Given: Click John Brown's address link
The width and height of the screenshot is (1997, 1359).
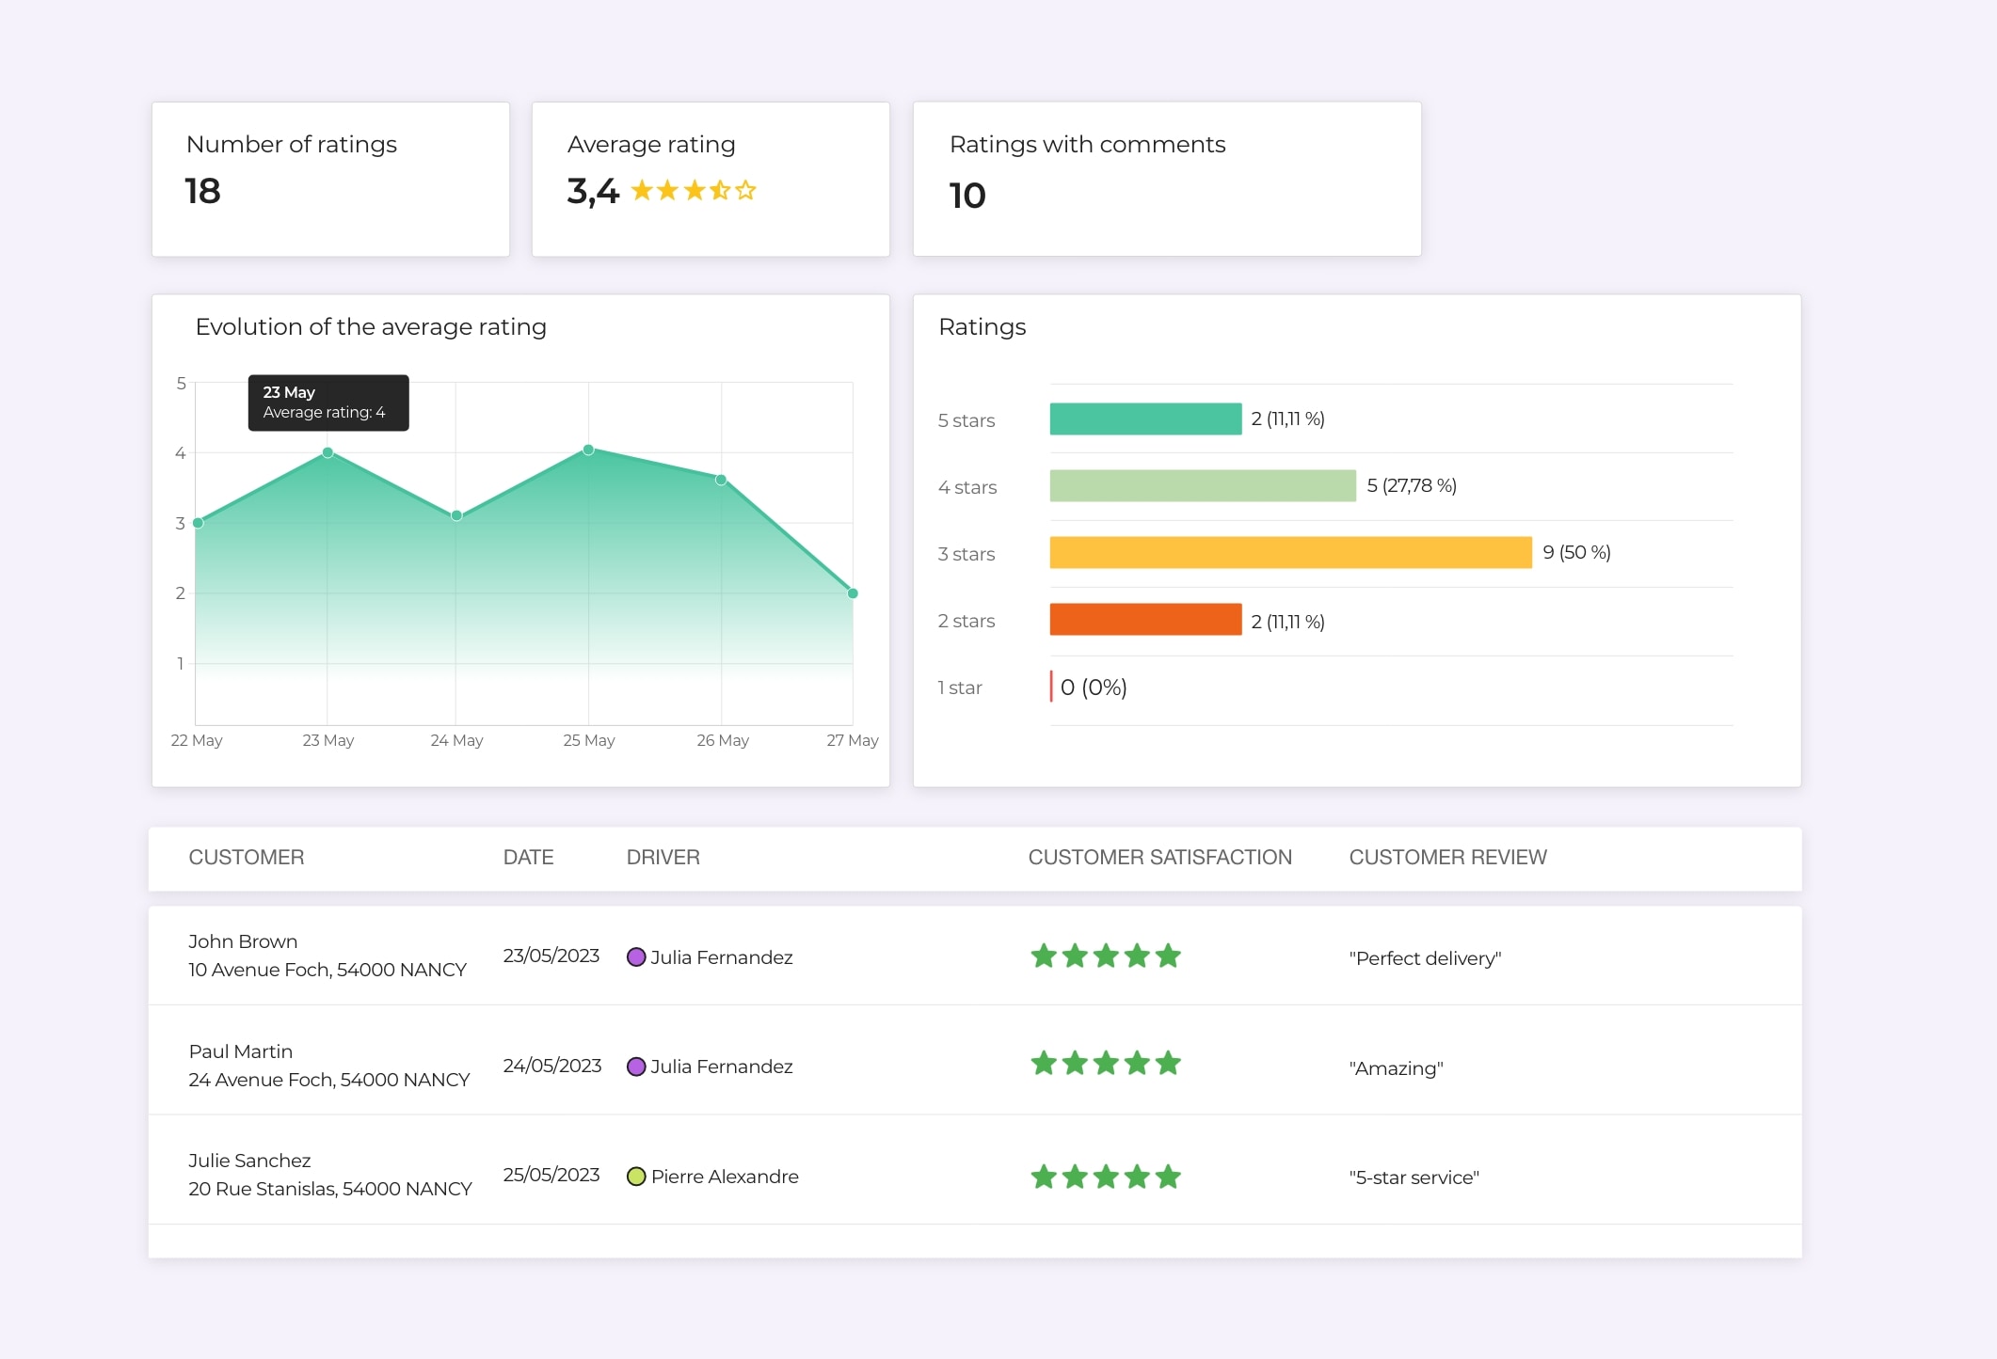Looking at the screenshot, I should point(327,970).
